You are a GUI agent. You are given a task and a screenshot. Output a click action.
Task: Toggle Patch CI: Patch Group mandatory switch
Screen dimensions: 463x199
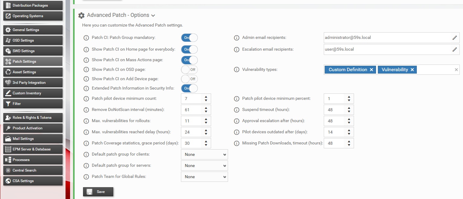pyautogui.click(x=189, y=38)
